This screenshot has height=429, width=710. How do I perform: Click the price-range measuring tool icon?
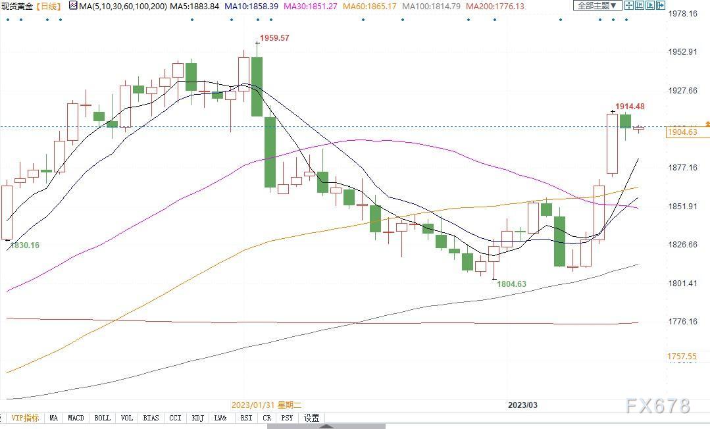pos(640,5)
